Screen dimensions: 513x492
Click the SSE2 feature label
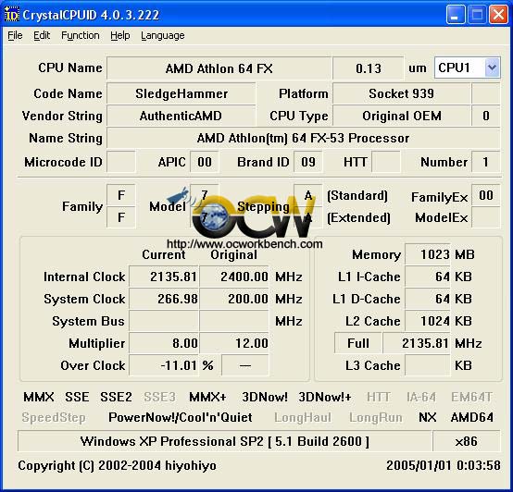point(116,397)
